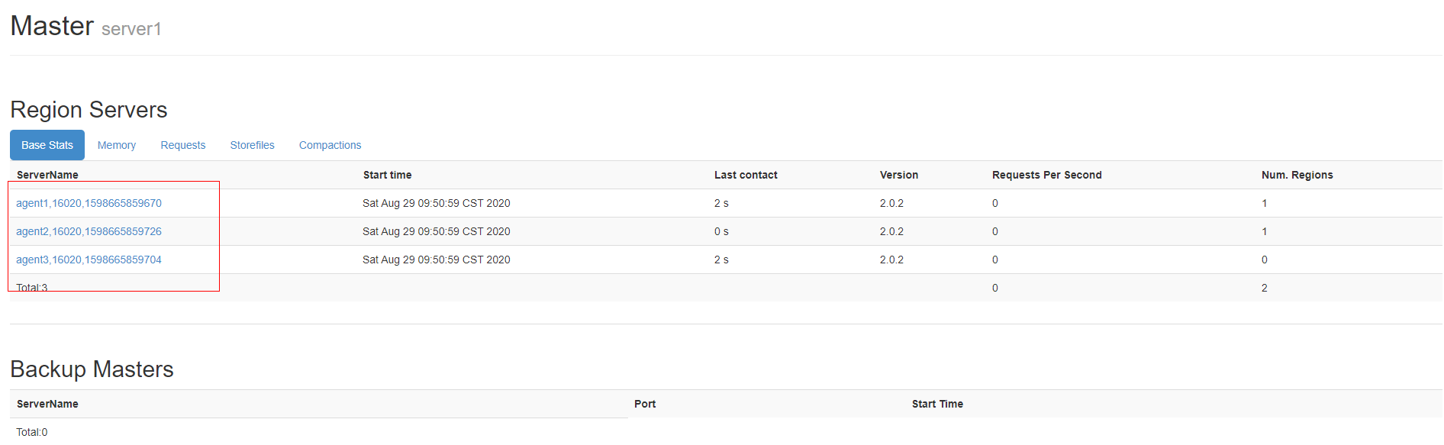Screen dimensions: 1444x445
Task: Click the Num. Regions column header
Action: pyautogui.click(x=1297, y=175)
